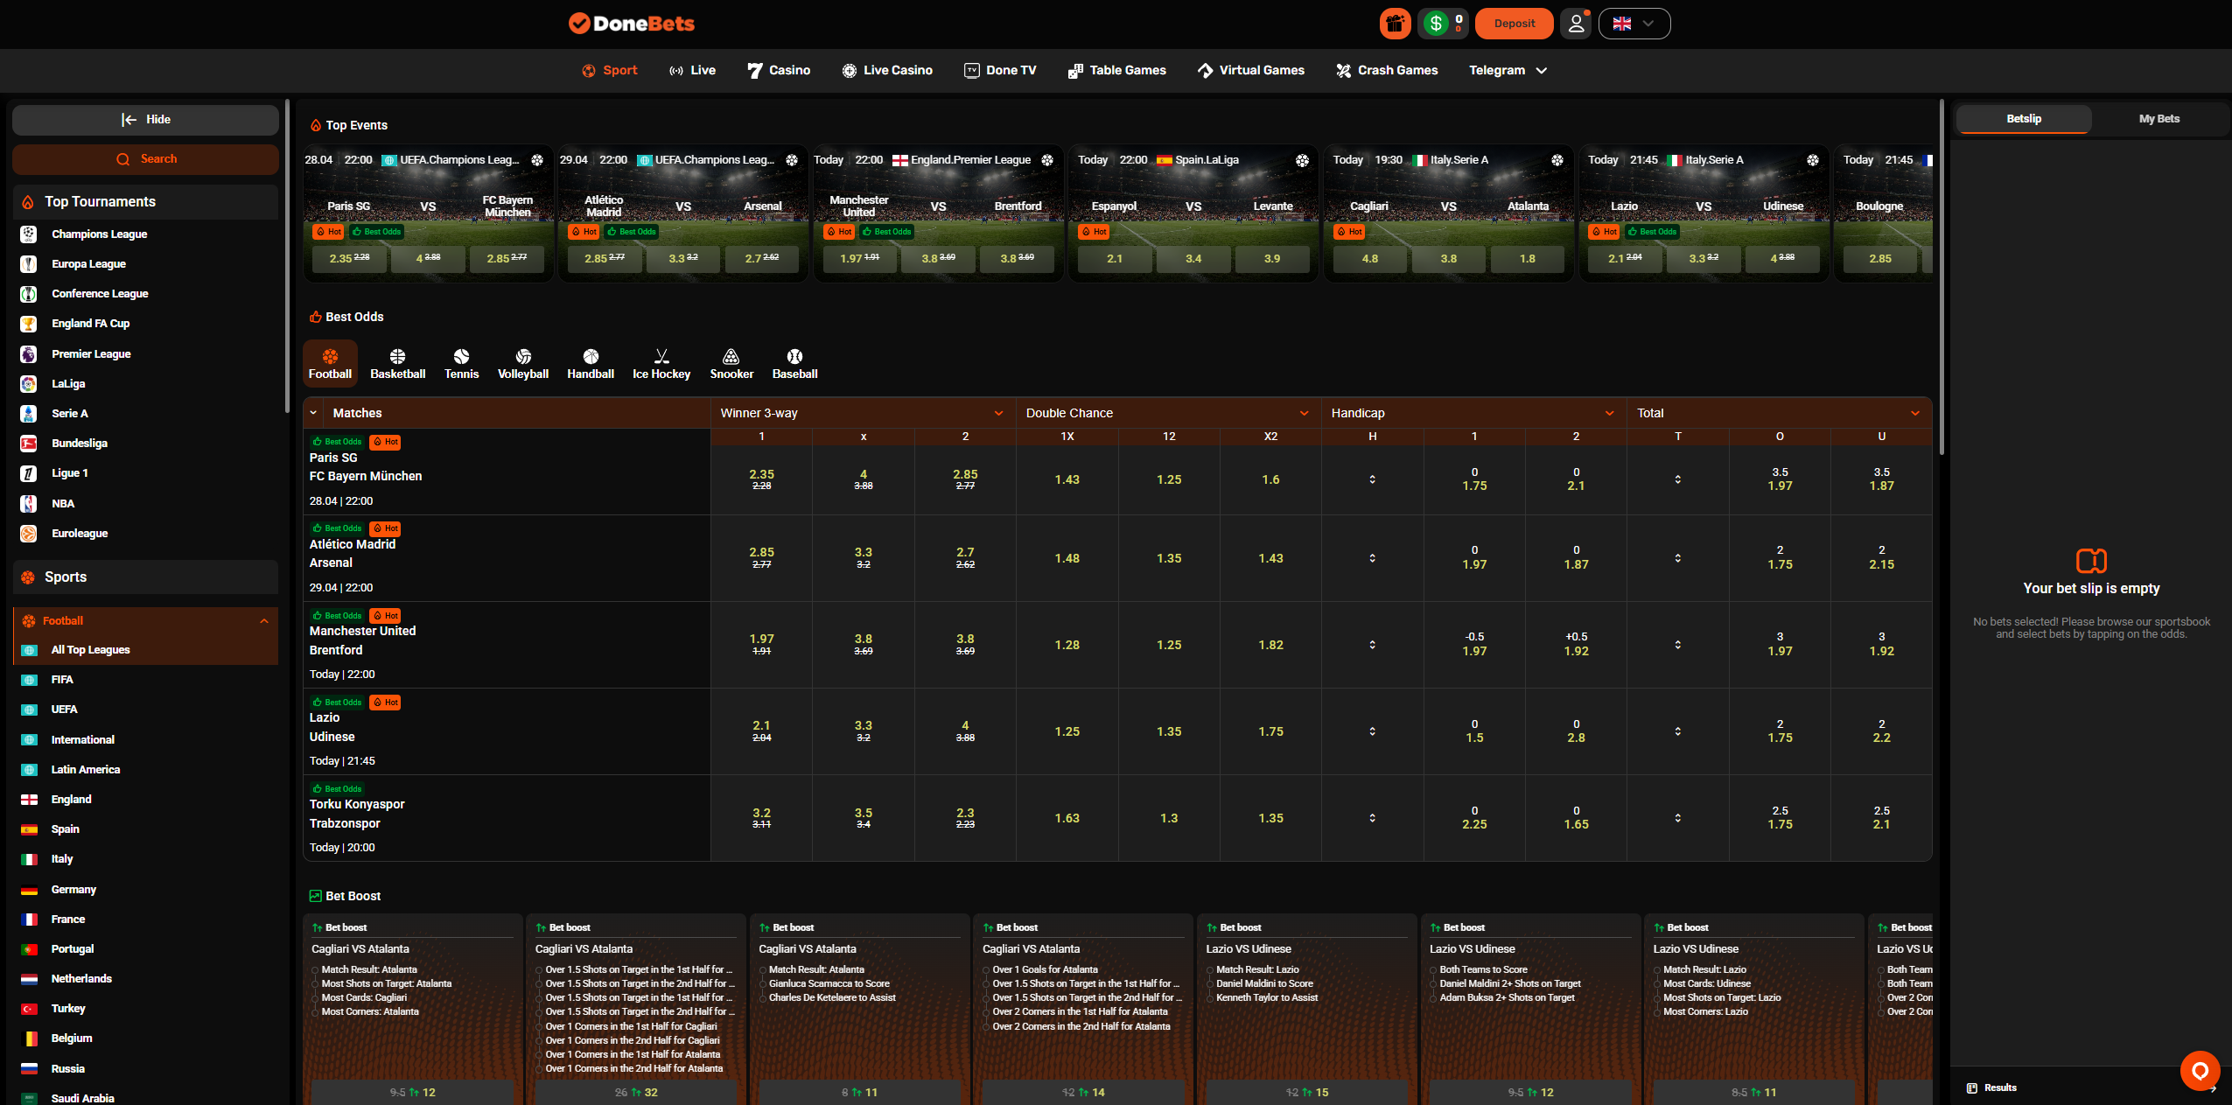Image resolution: width=2232 pixels, height=1105 pixels.
Task: Open Total market dropdown
Action: click(1914, 413)
